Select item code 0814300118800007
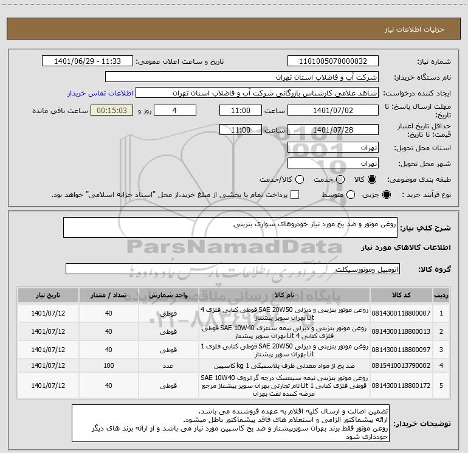This screenshot has height=453, width=468. click(401, 313)
